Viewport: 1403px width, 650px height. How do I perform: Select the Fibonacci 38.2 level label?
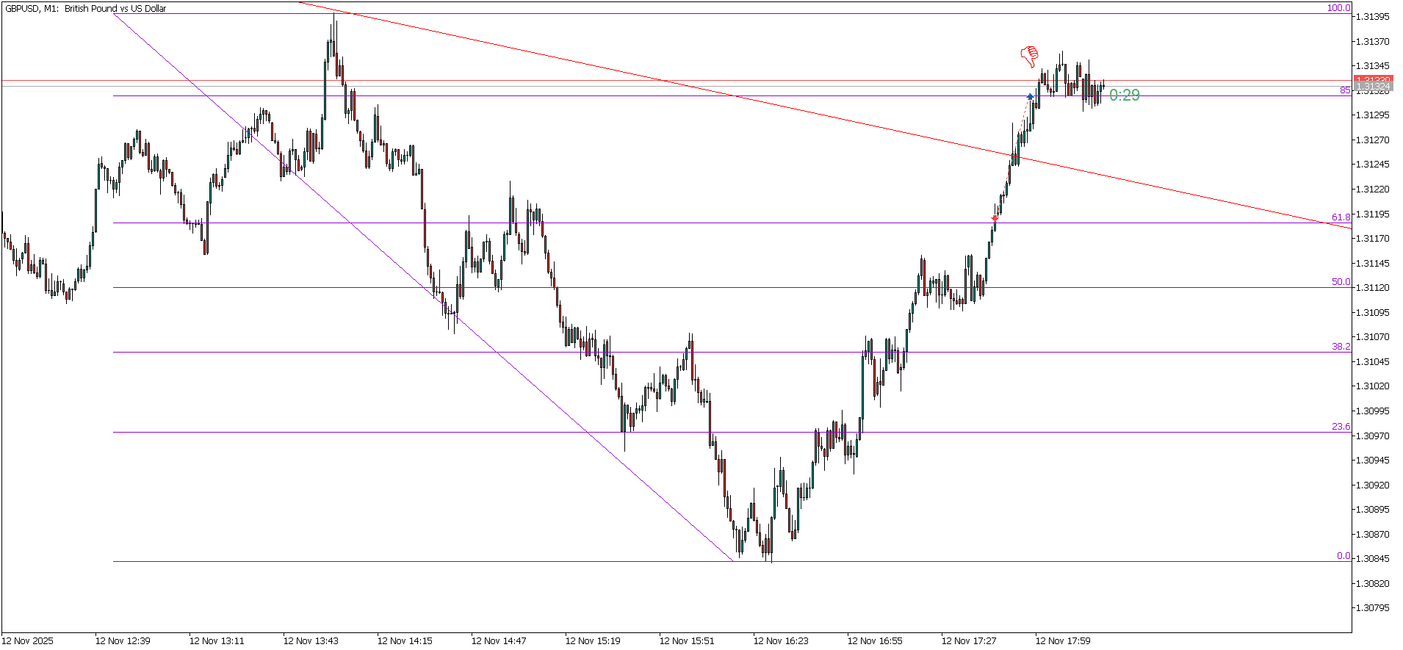click(1341, 347)
